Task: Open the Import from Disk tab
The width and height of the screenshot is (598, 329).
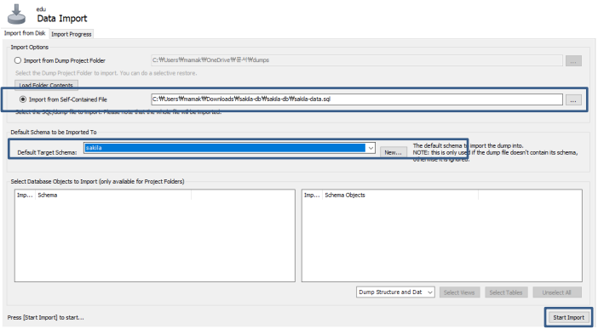Action: [x=25, y=33]
